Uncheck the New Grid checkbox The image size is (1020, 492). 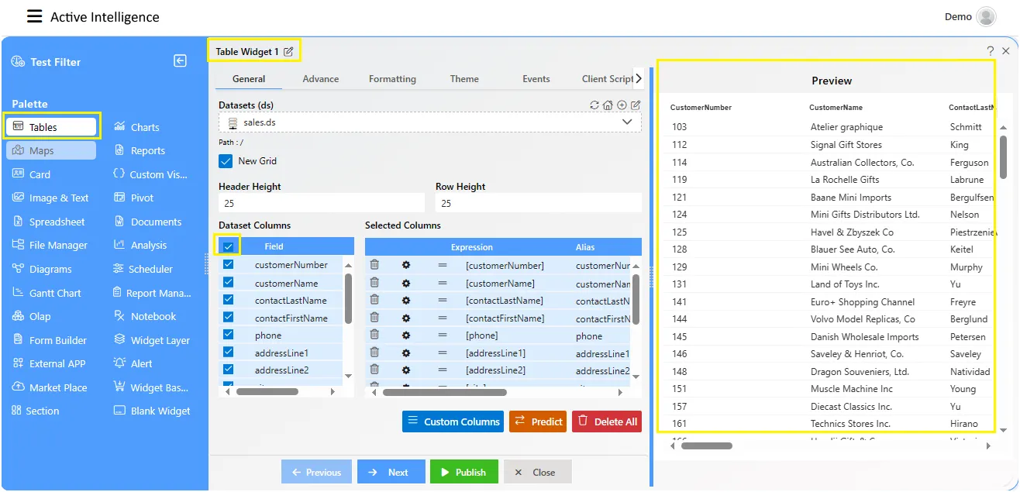pyautogui.click(x=226, y=161)
